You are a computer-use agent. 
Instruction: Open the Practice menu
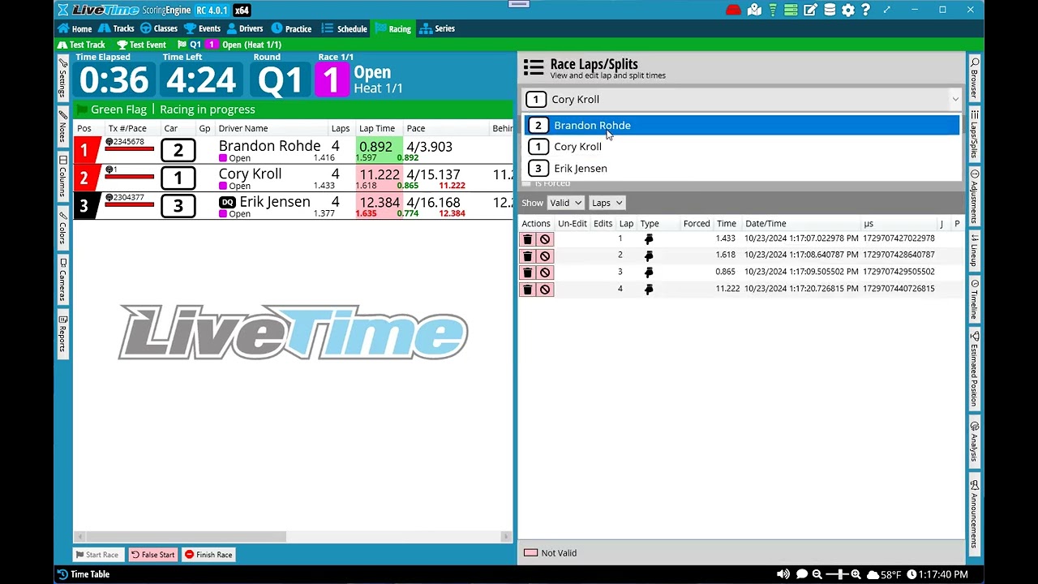(291, 28)
